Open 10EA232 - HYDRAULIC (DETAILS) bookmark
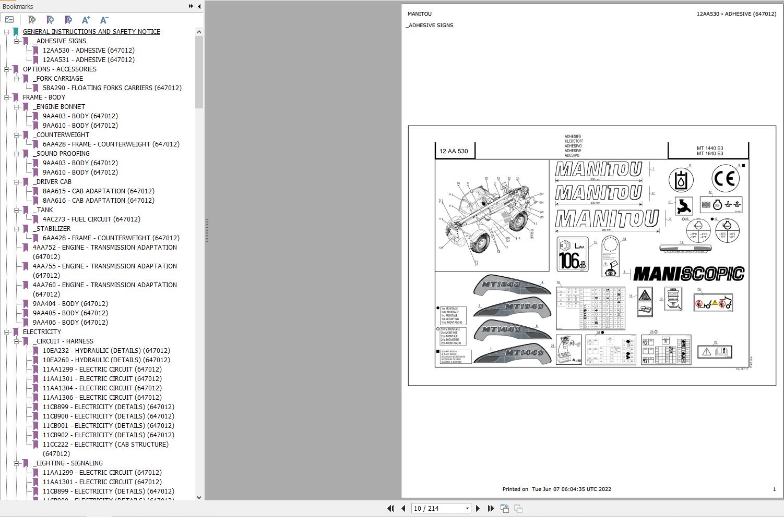 [106, 351]
